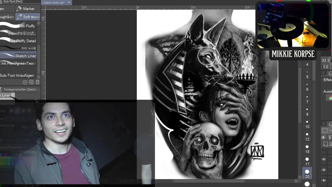The height and width of the screenshot is (187, 332).
Task: Click layer property icon beside upper menu
Action: 330,74
